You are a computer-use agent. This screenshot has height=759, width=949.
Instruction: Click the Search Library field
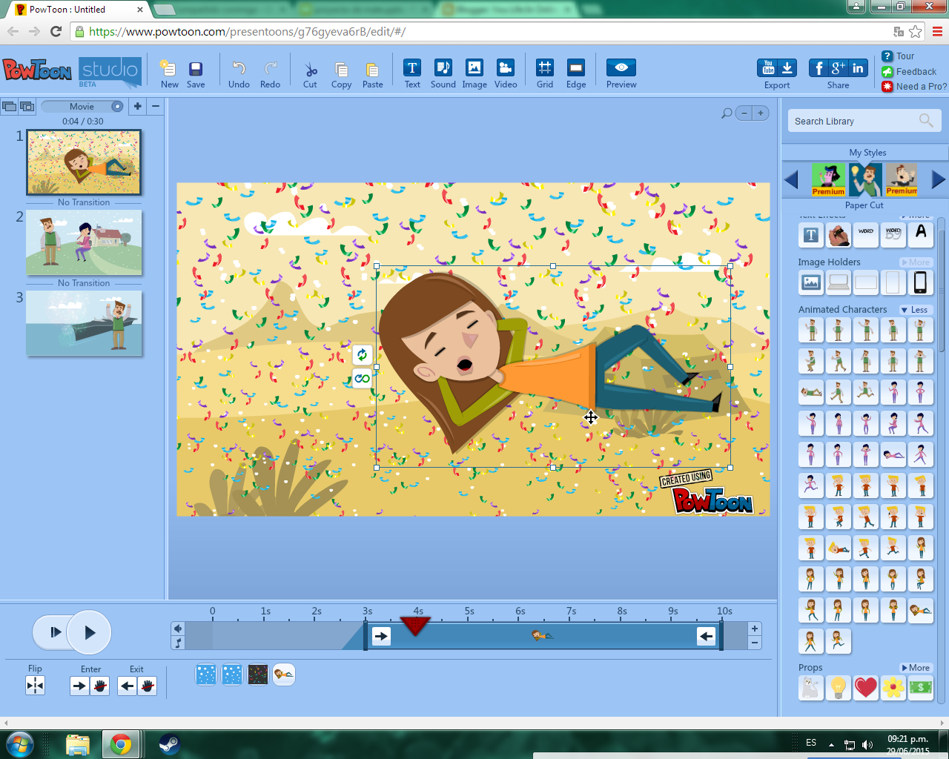tap(853, 122)
